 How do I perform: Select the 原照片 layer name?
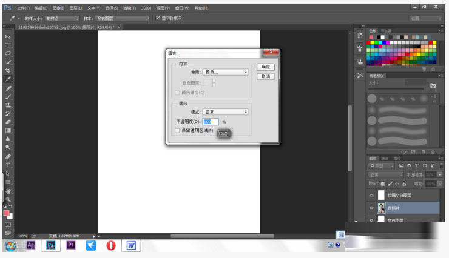pos(393,208)
